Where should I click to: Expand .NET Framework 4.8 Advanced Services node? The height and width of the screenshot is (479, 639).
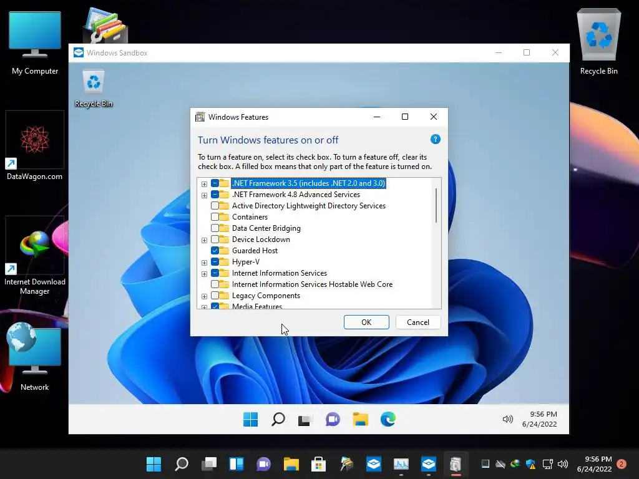click(x=204, y=195)
